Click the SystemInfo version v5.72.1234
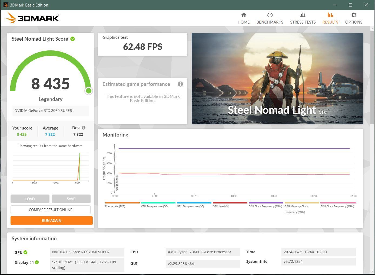375x275 pixels. click(x=319, y=261)
